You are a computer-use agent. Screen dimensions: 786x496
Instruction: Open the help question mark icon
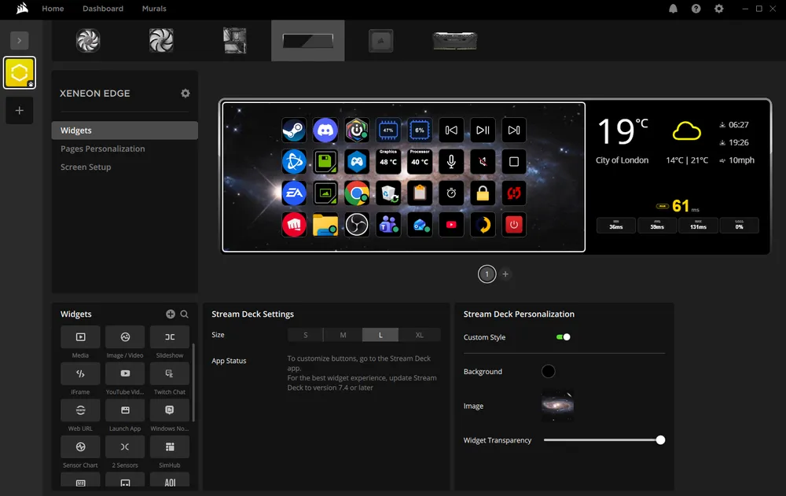(x=696, y=9)
